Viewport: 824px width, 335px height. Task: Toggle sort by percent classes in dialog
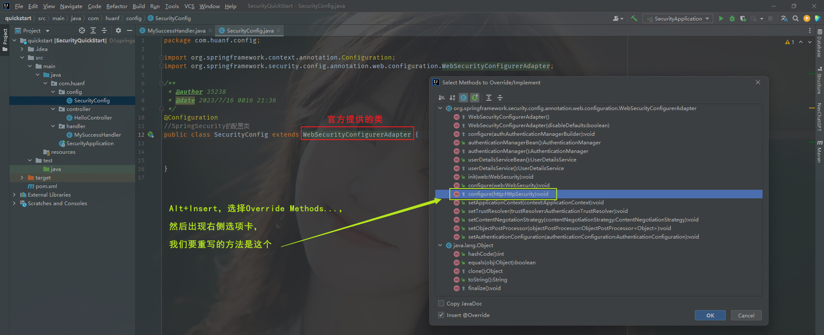(x=441, y=98)
